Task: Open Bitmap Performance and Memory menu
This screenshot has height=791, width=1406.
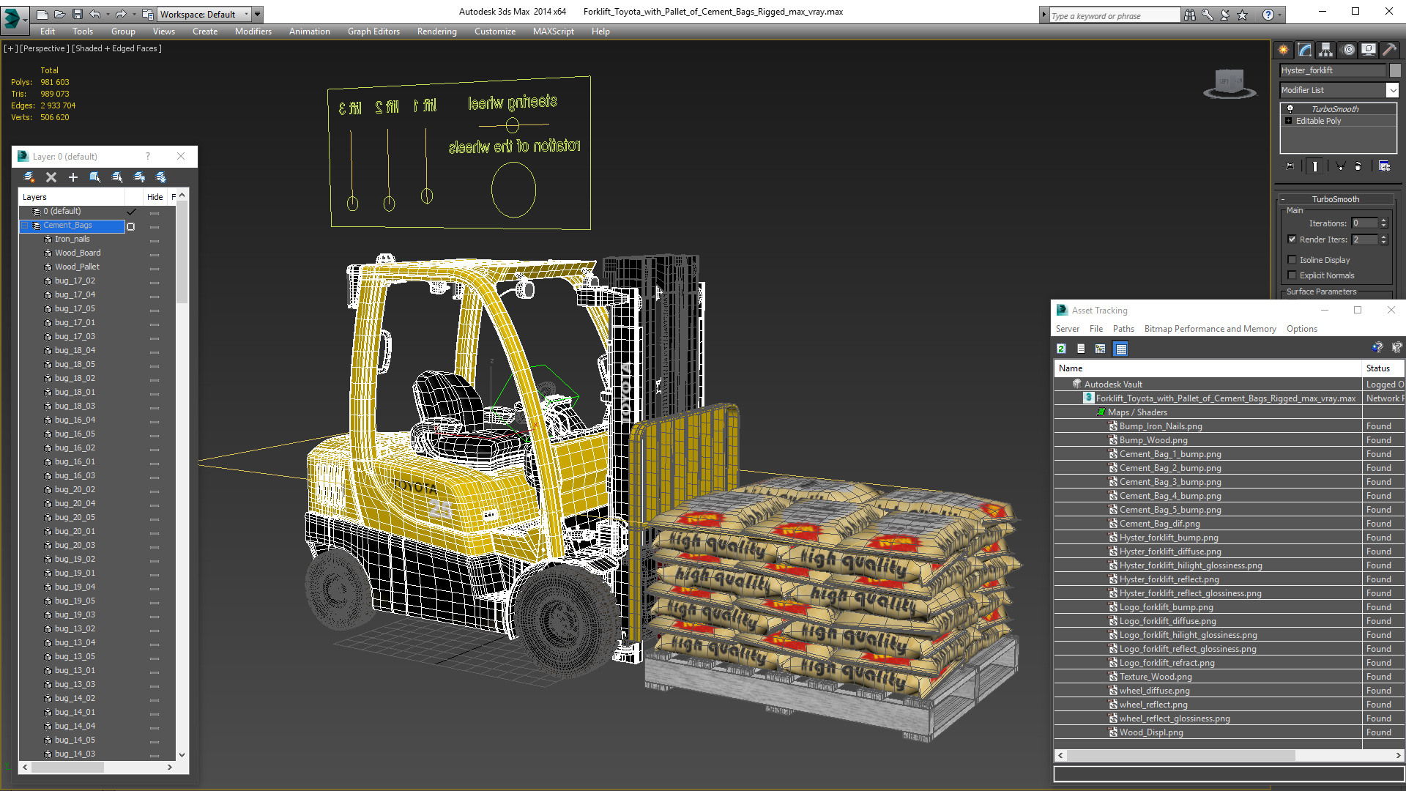Action: click(x=1210, y=329)
